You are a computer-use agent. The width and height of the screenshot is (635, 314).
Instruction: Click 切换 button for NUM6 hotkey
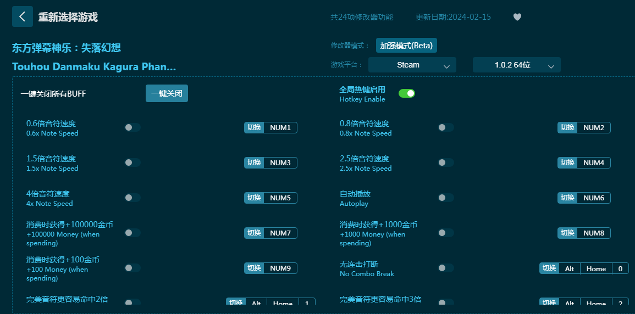[567, 198]
